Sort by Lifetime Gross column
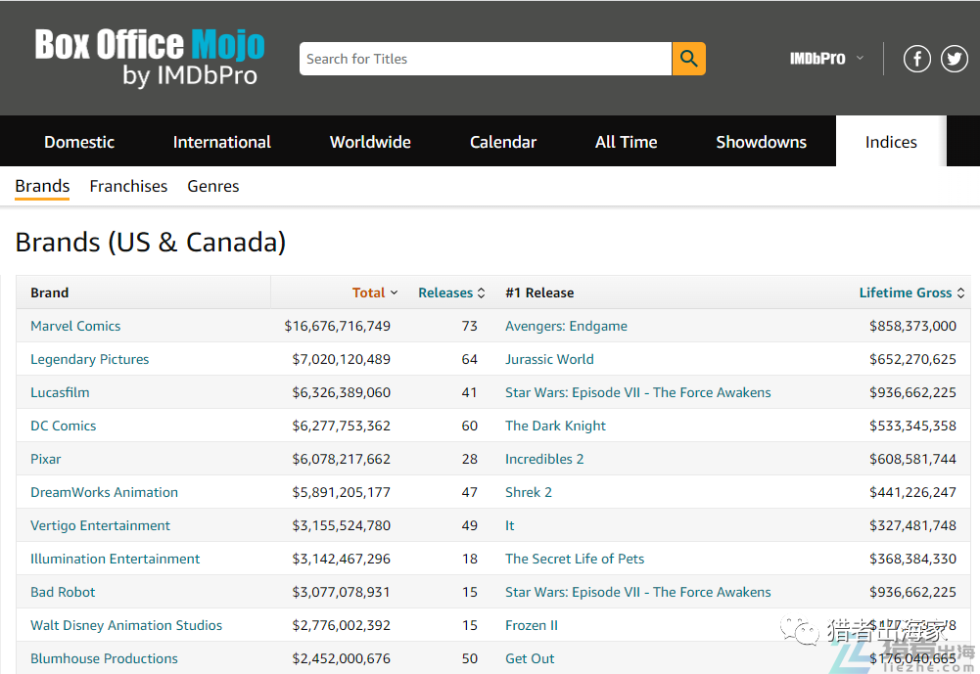The image size is (980, 674). tap(911, 292)
